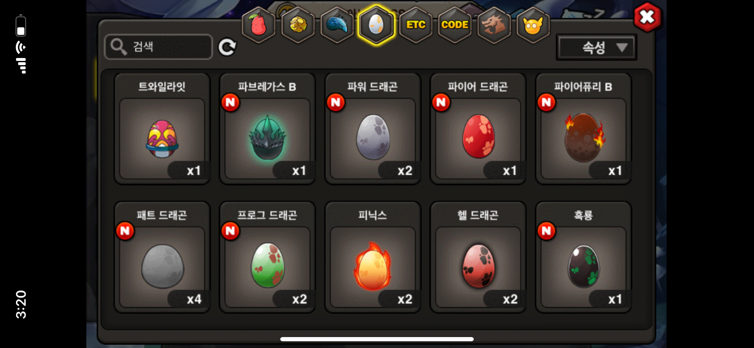
Task: Select the egg category tab
Action: coord(376,25)
